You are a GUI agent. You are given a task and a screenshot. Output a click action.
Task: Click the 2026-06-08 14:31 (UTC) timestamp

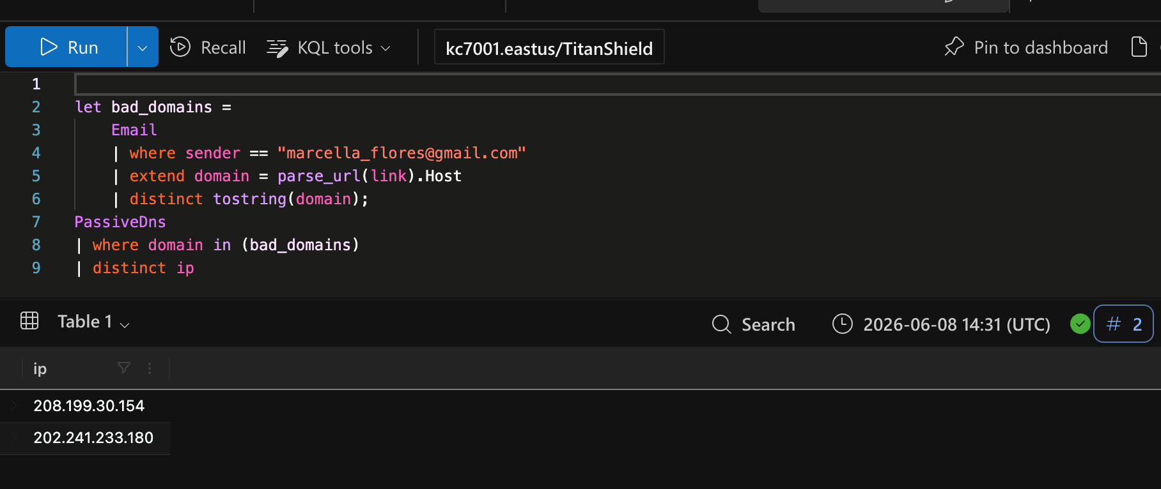(x=956, y=324)
